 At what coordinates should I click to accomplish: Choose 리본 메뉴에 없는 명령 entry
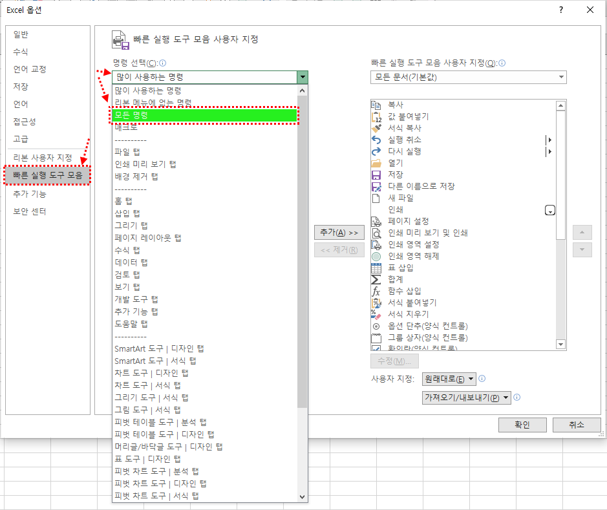[205, 103]
